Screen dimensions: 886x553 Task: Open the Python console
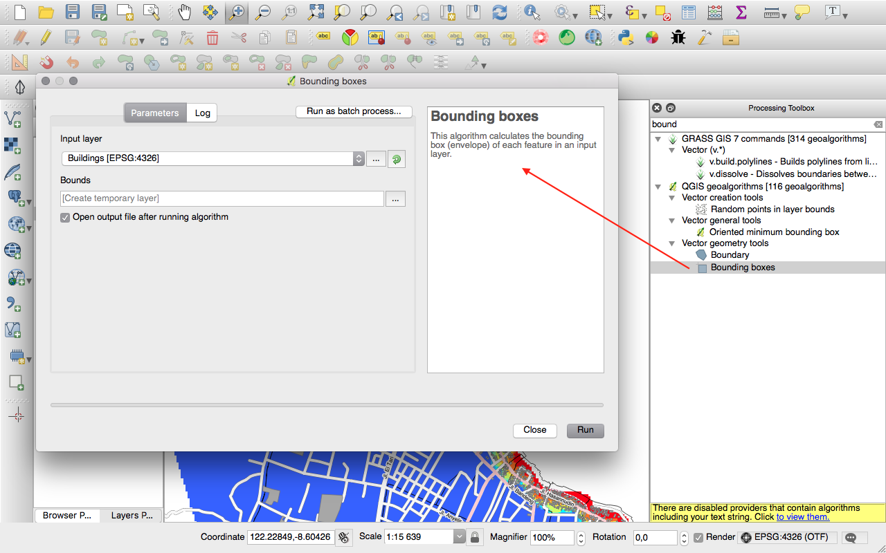626,37
